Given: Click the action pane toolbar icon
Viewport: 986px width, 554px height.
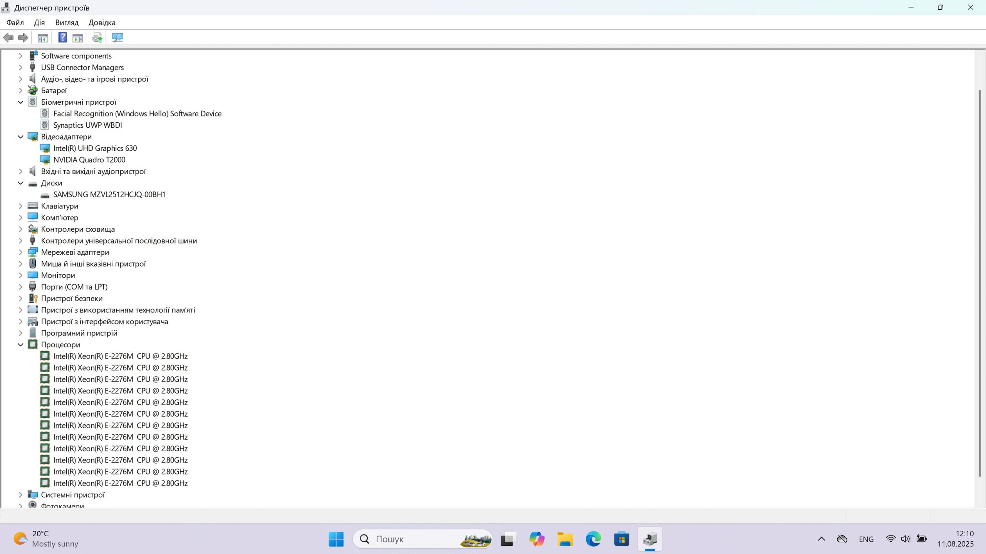Looking at the screenshot, I should coord(78,38).
